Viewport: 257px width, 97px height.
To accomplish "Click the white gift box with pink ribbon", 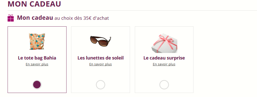I will pos(164,43).
